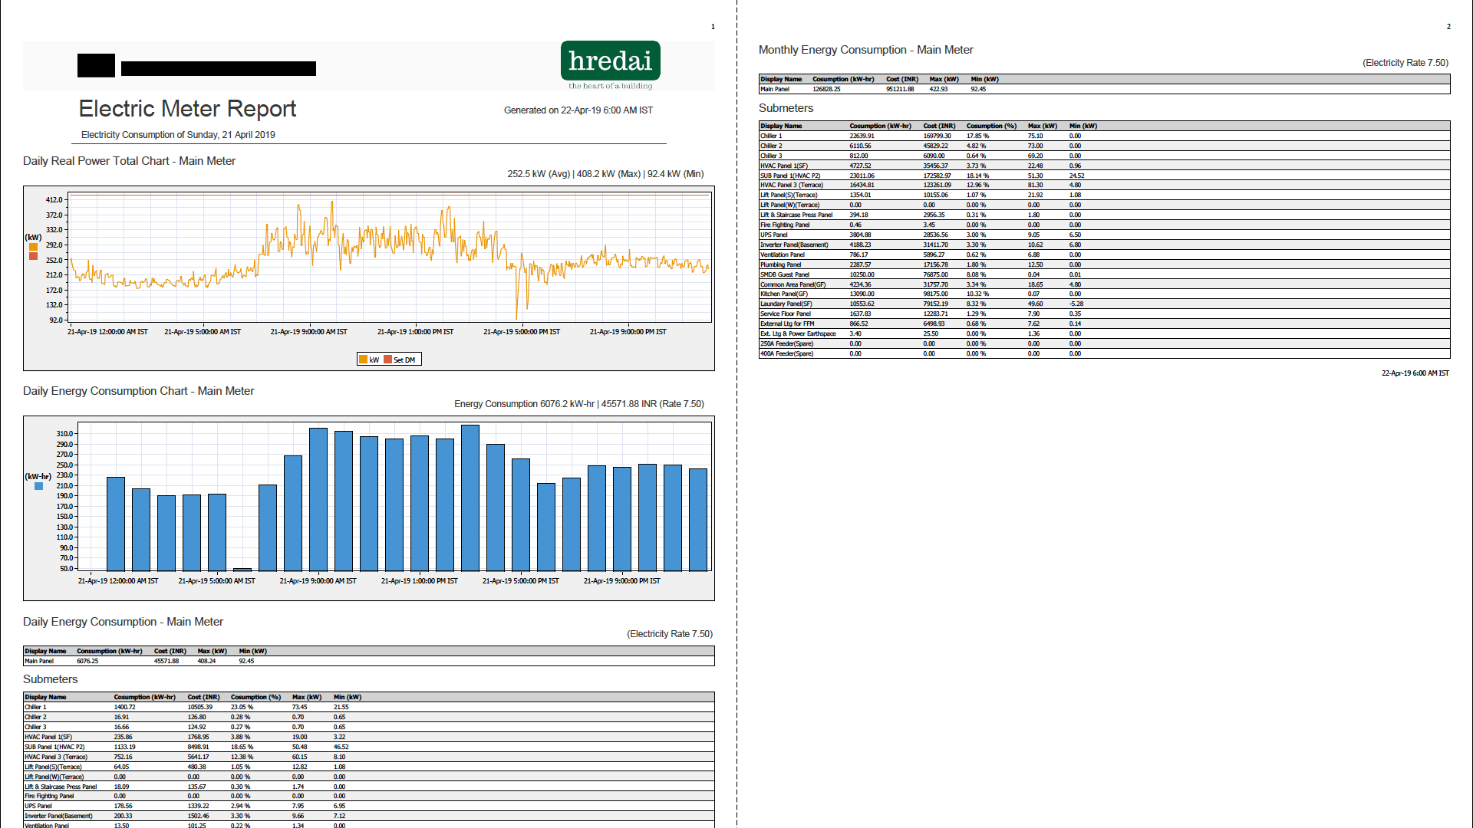The width and height of the screenshot is (1473, 828).
Task: Click the monthly Main Panel consumption 126828.25
Action: (826, 89)
